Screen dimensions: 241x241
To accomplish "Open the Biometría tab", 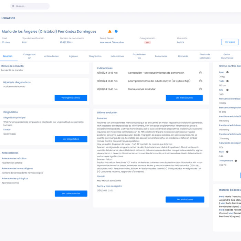I will 183,56.
